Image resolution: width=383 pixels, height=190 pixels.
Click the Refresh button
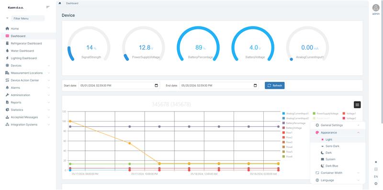pyautogui.click(x=274, y=86)
